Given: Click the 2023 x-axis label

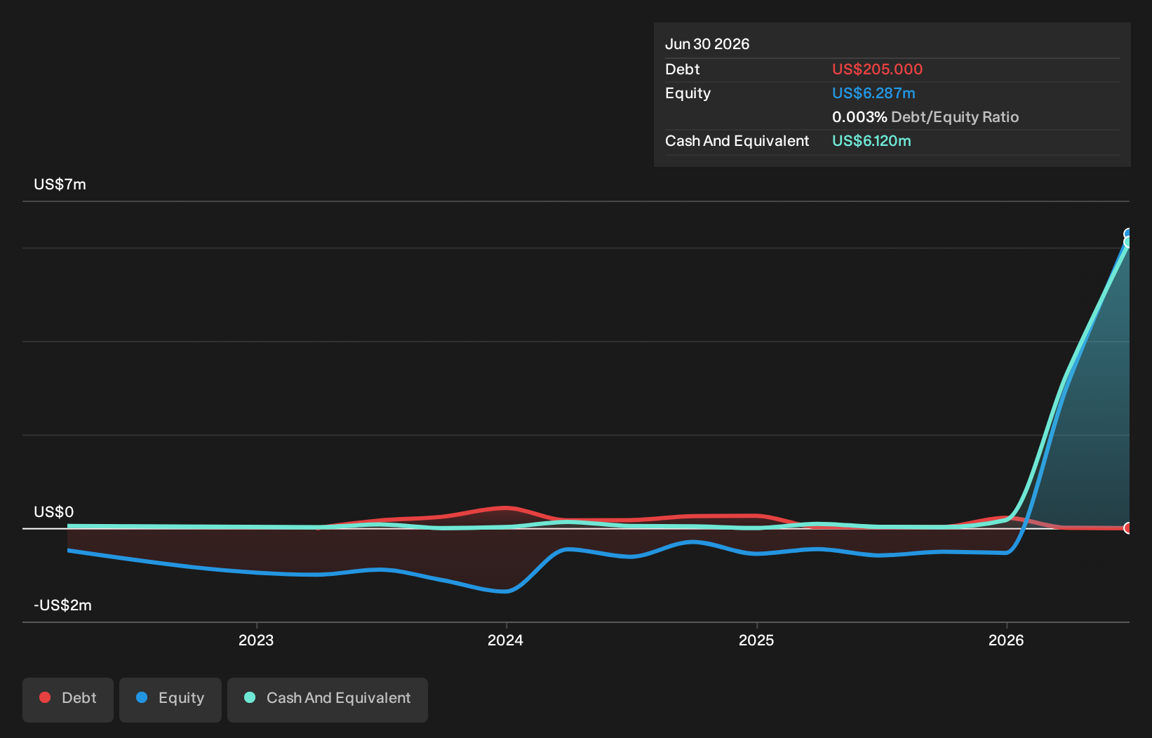Looking at the screenshot, I should 256,640.
